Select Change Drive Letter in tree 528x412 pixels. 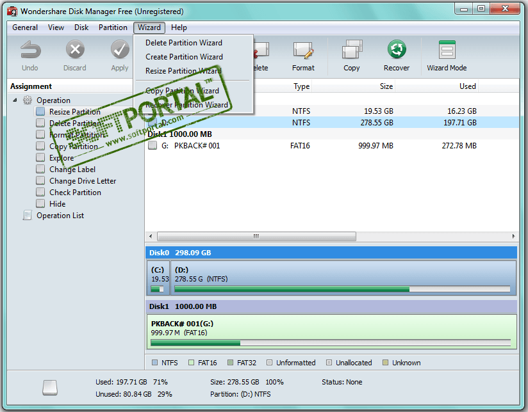(83, 181)
